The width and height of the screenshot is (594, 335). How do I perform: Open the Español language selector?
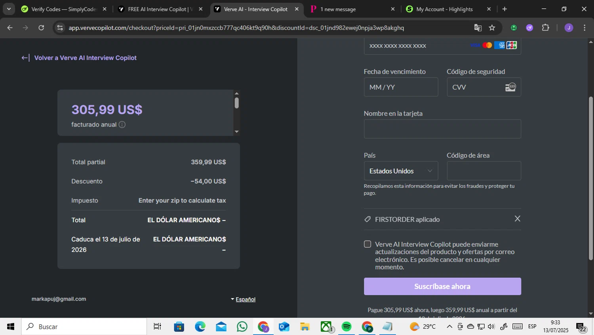pos(243,299)
